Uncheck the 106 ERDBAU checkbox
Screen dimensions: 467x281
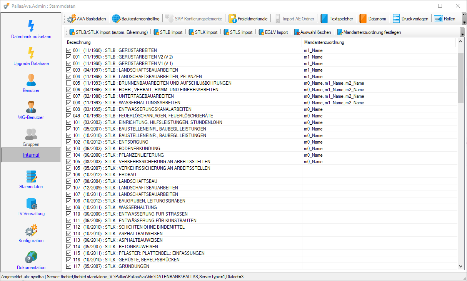pyautogui.click(x=69, y=175)
